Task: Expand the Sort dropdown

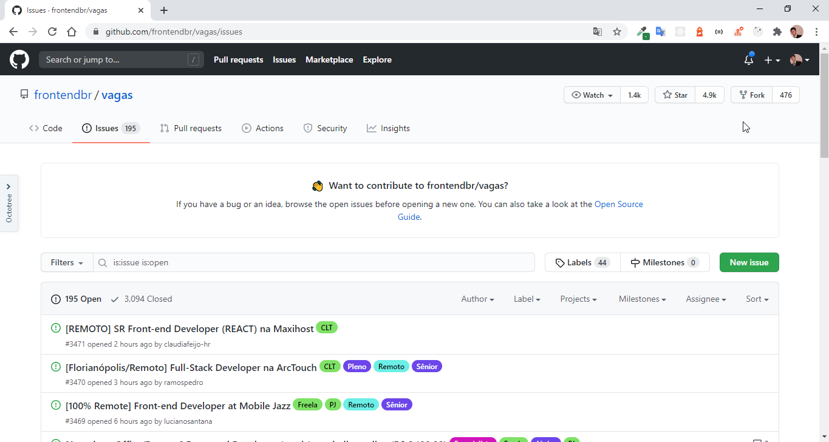Action: pos(757,299)
